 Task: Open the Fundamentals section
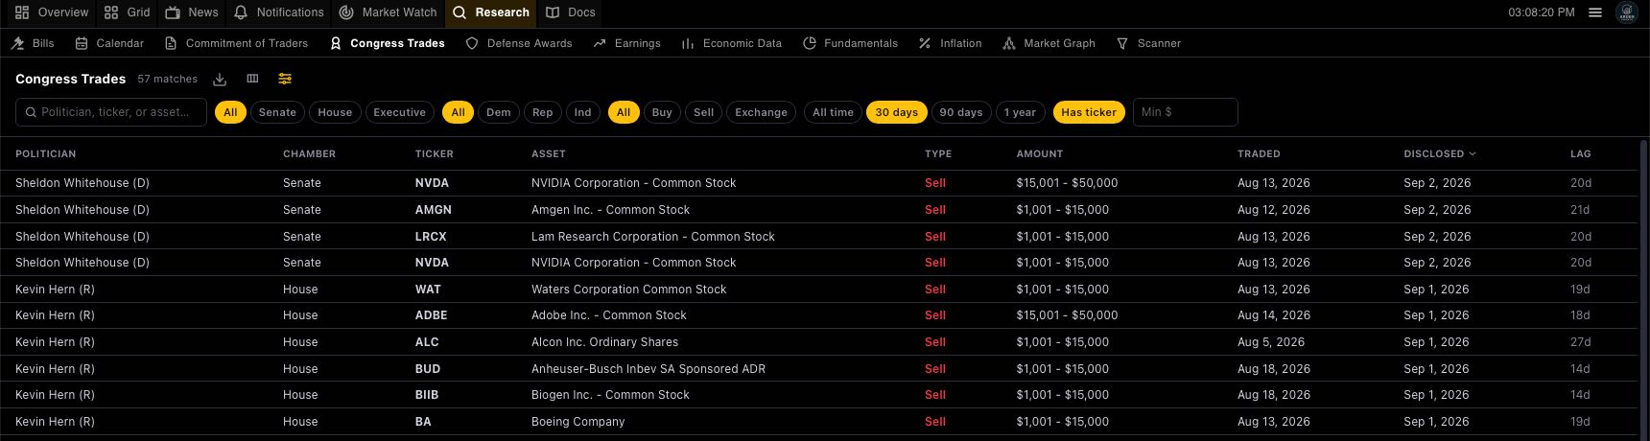point(851,43)
